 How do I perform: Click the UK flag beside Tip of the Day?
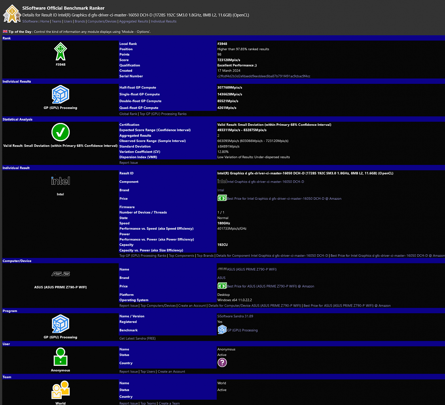tap(5, 32)
